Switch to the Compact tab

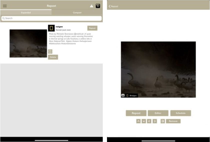[x=77, y=12]
